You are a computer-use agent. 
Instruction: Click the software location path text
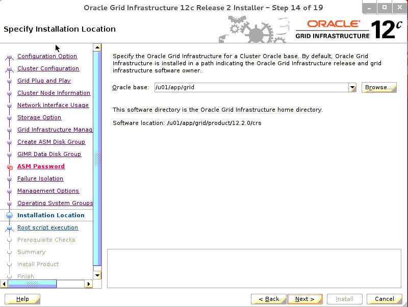tap(214, 123)
